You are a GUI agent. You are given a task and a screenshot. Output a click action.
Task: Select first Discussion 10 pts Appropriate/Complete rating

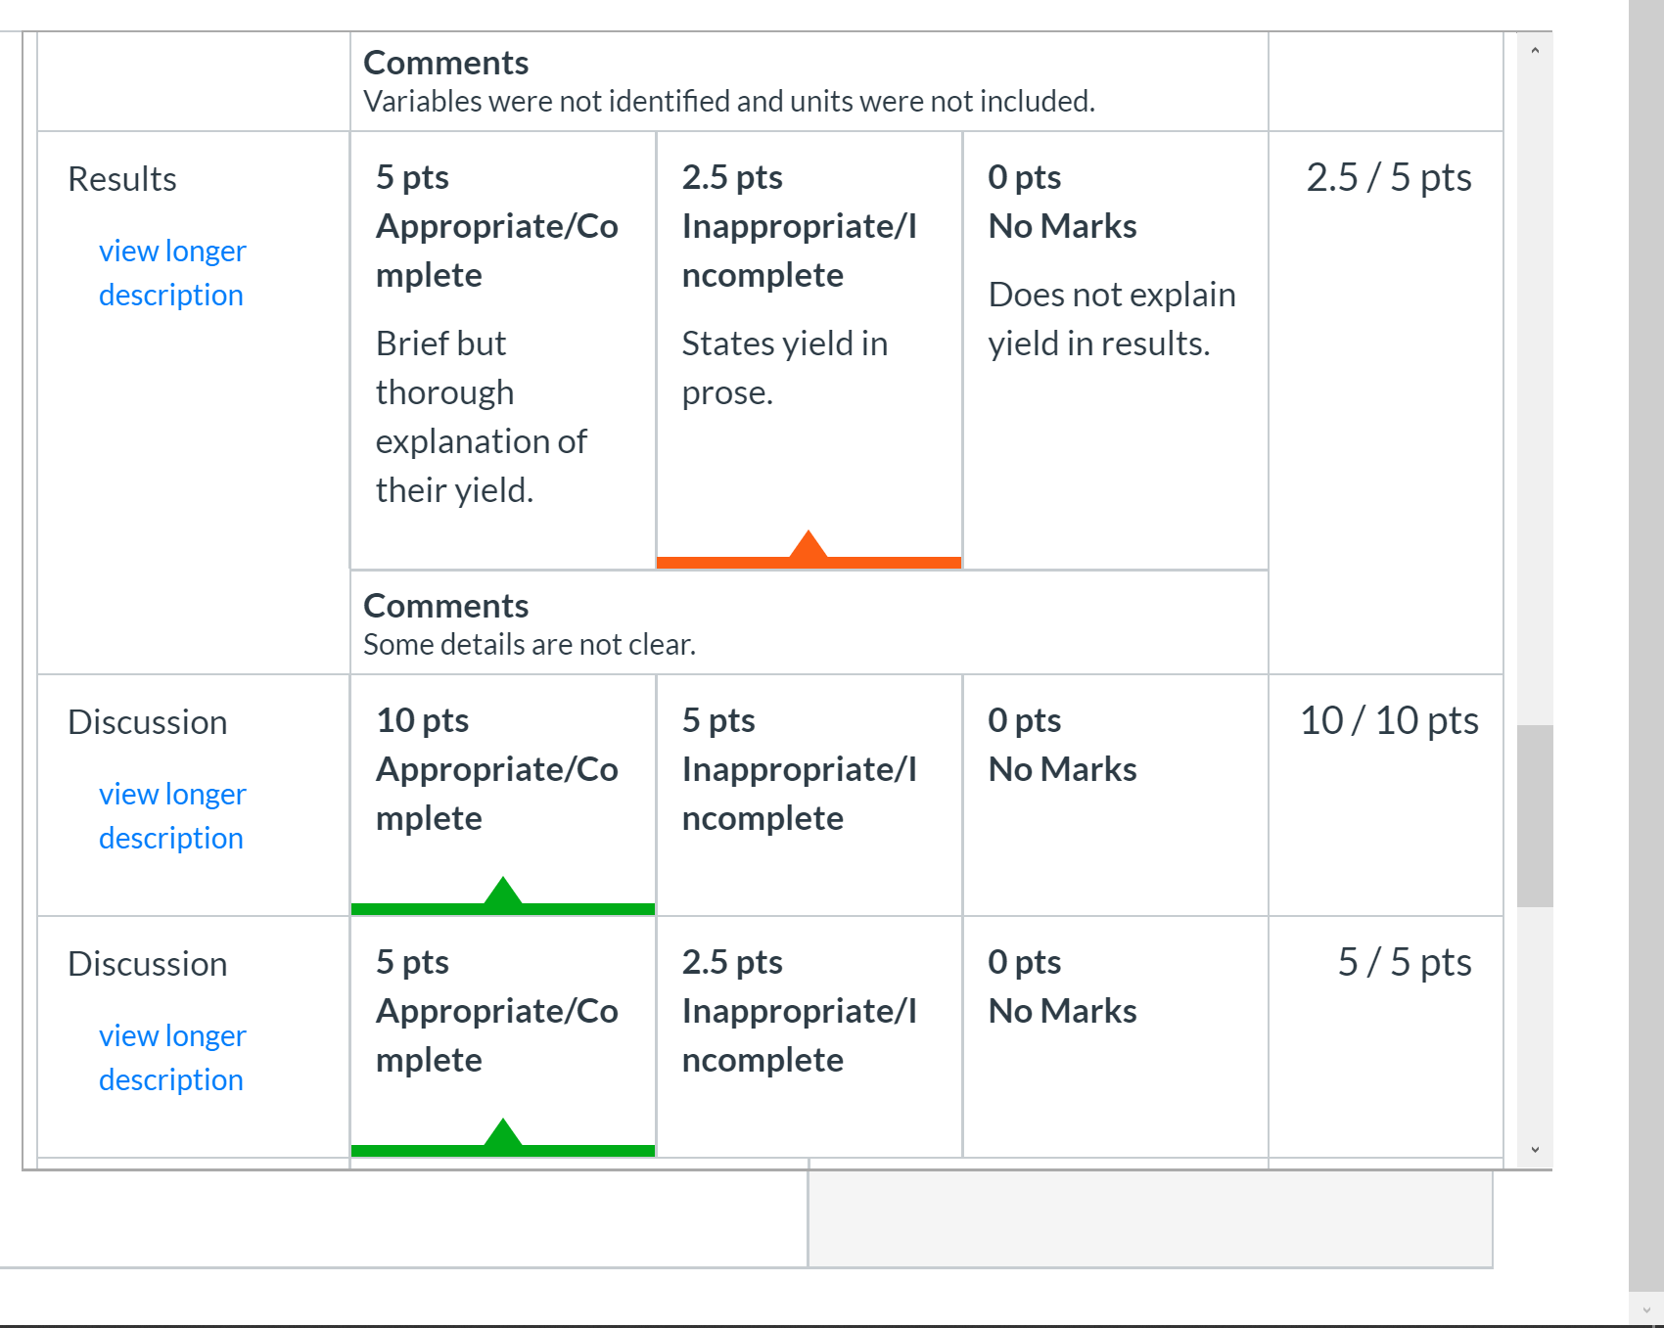point(503,795)
